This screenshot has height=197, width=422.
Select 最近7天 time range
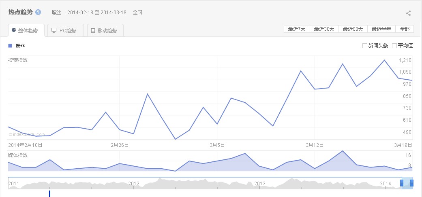(297, 29)
